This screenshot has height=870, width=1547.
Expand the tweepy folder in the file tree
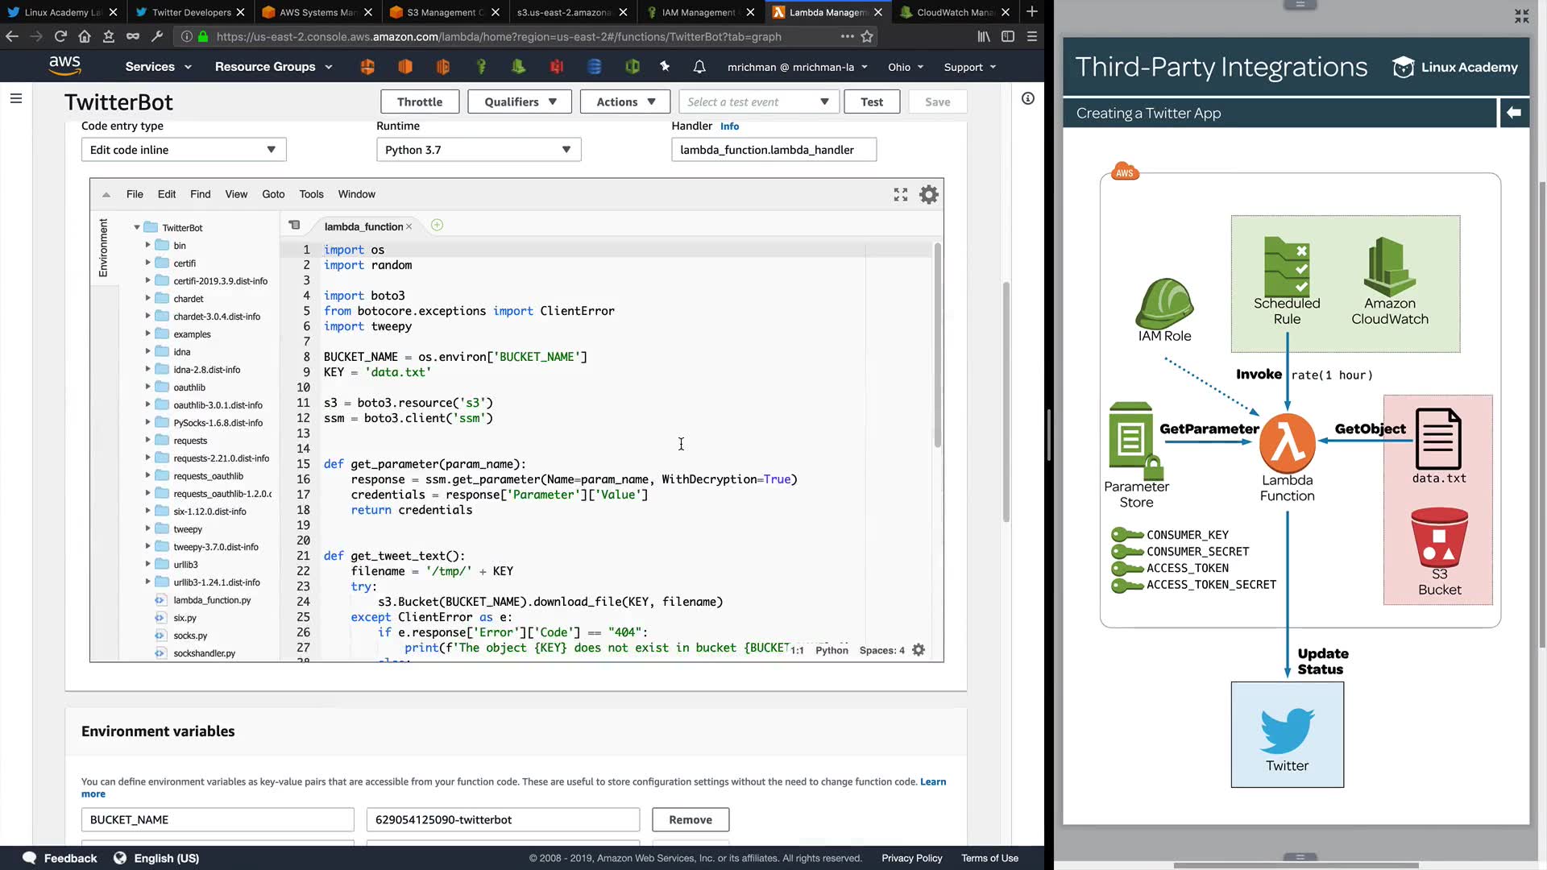coord(147,529)
